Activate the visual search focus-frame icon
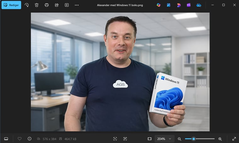239x143 pixels. tap(115, 139)
